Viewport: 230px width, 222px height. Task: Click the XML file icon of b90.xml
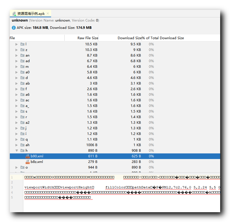(28, 156)
